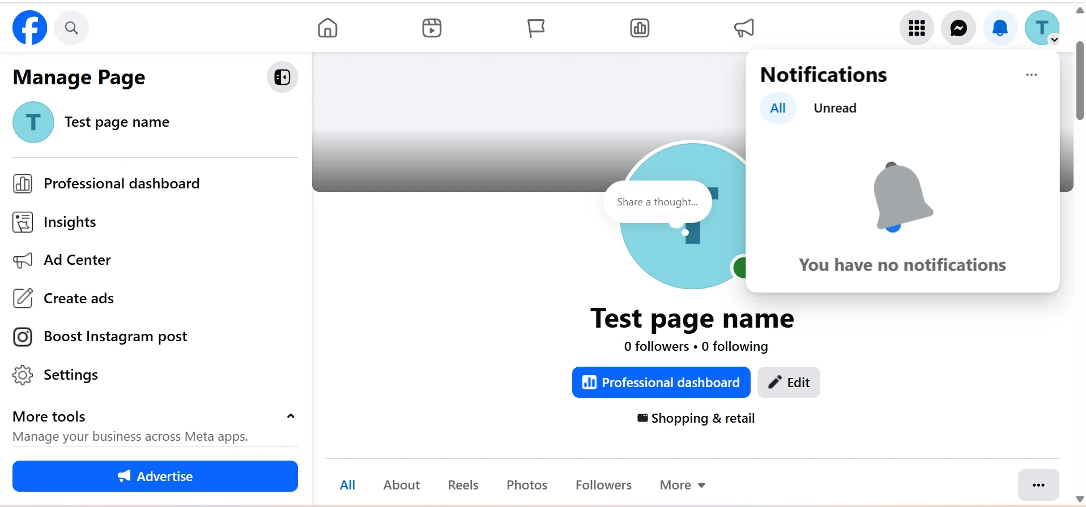The height and width of the screenshot is (507, 1086).
Task: Select All filter in Notifications
Action: click(x=778, y=108)
